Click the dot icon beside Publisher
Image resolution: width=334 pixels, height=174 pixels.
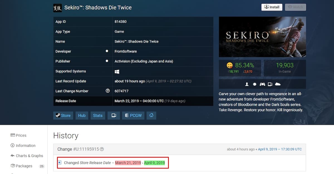[107, 61]
